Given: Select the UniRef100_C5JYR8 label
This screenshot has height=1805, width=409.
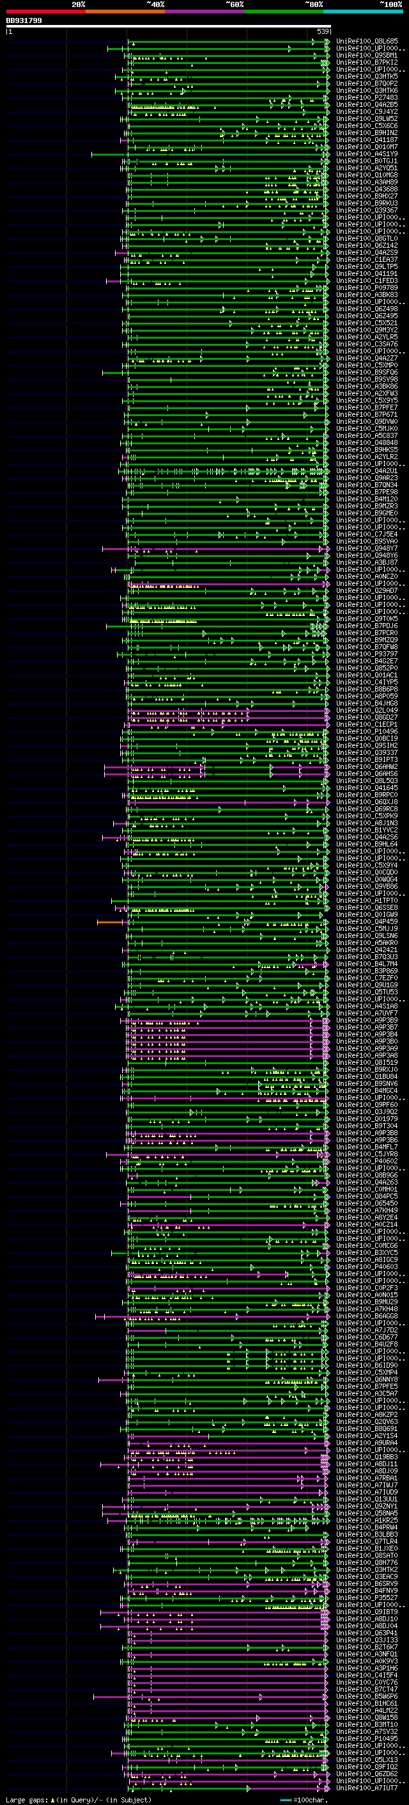Looking at the screenshot, I should coord(367,1154).
